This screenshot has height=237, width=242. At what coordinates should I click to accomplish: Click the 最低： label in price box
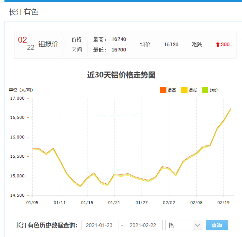click(x=100, y=50)
